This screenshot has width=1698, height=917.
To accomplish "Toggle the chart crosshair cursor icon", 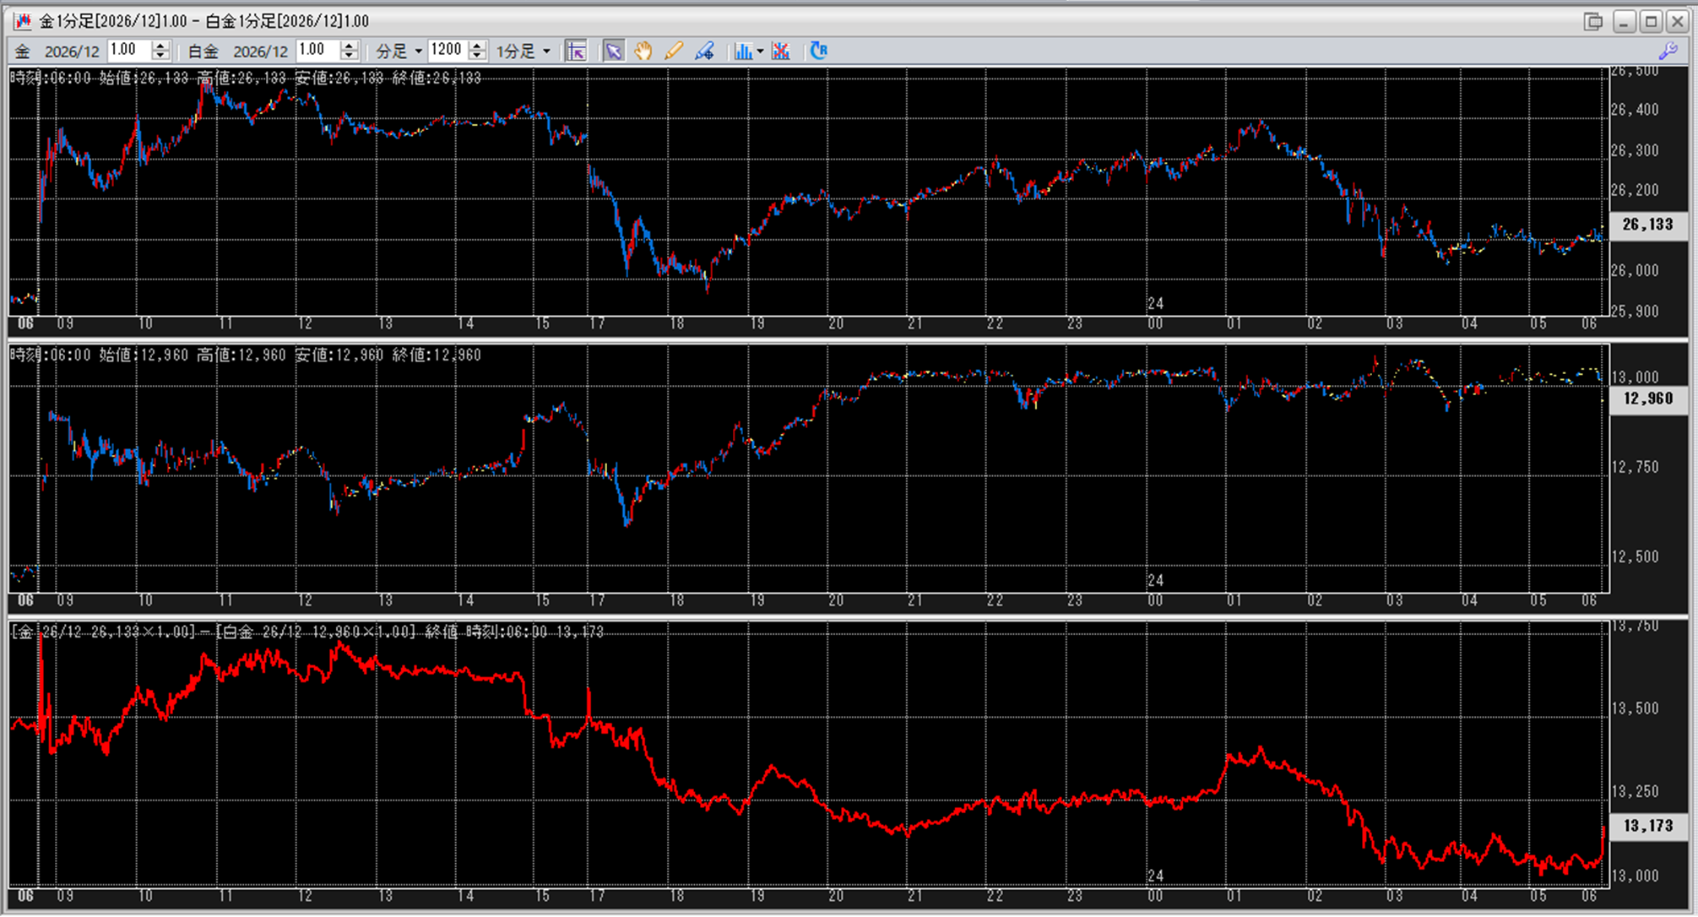I will (576, 52).
